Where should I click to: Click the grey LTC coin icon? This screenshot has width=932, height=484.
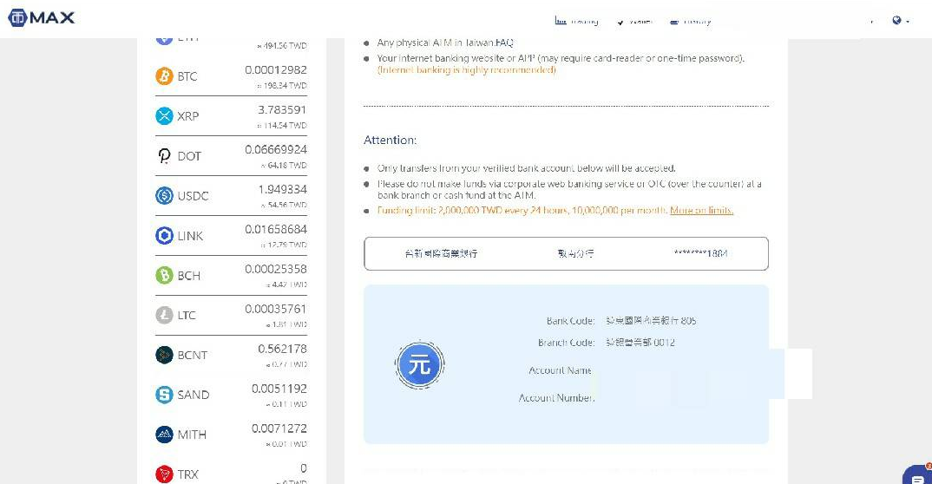click(x=164, y=315)
